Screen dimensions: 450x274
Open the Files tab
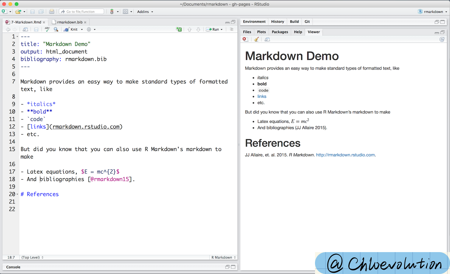pyautogui.click(x=247, y=32)
